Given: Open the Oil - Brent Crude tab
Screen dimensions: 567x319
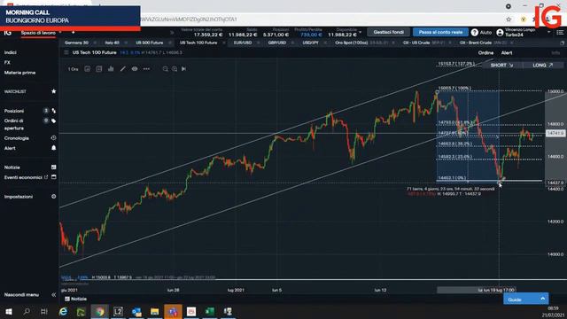Looking at the screenshot, I should pyautogui.click(x=476, y=43).
